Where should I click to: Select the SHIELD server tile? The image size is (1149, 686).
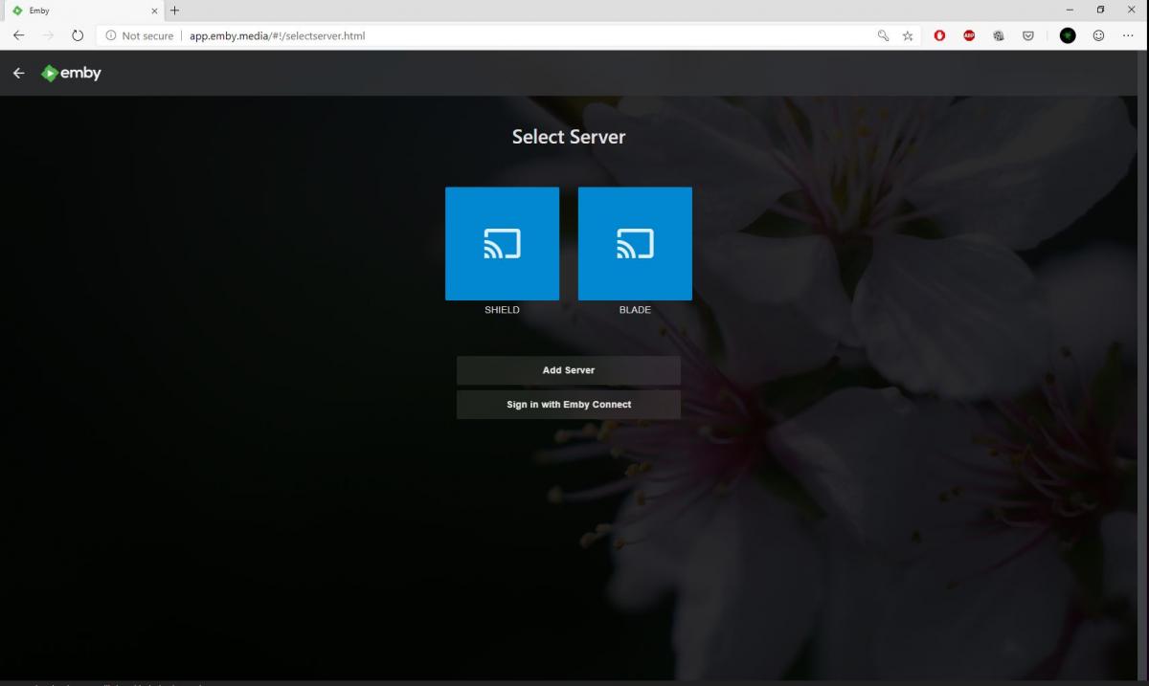point(502,244)
